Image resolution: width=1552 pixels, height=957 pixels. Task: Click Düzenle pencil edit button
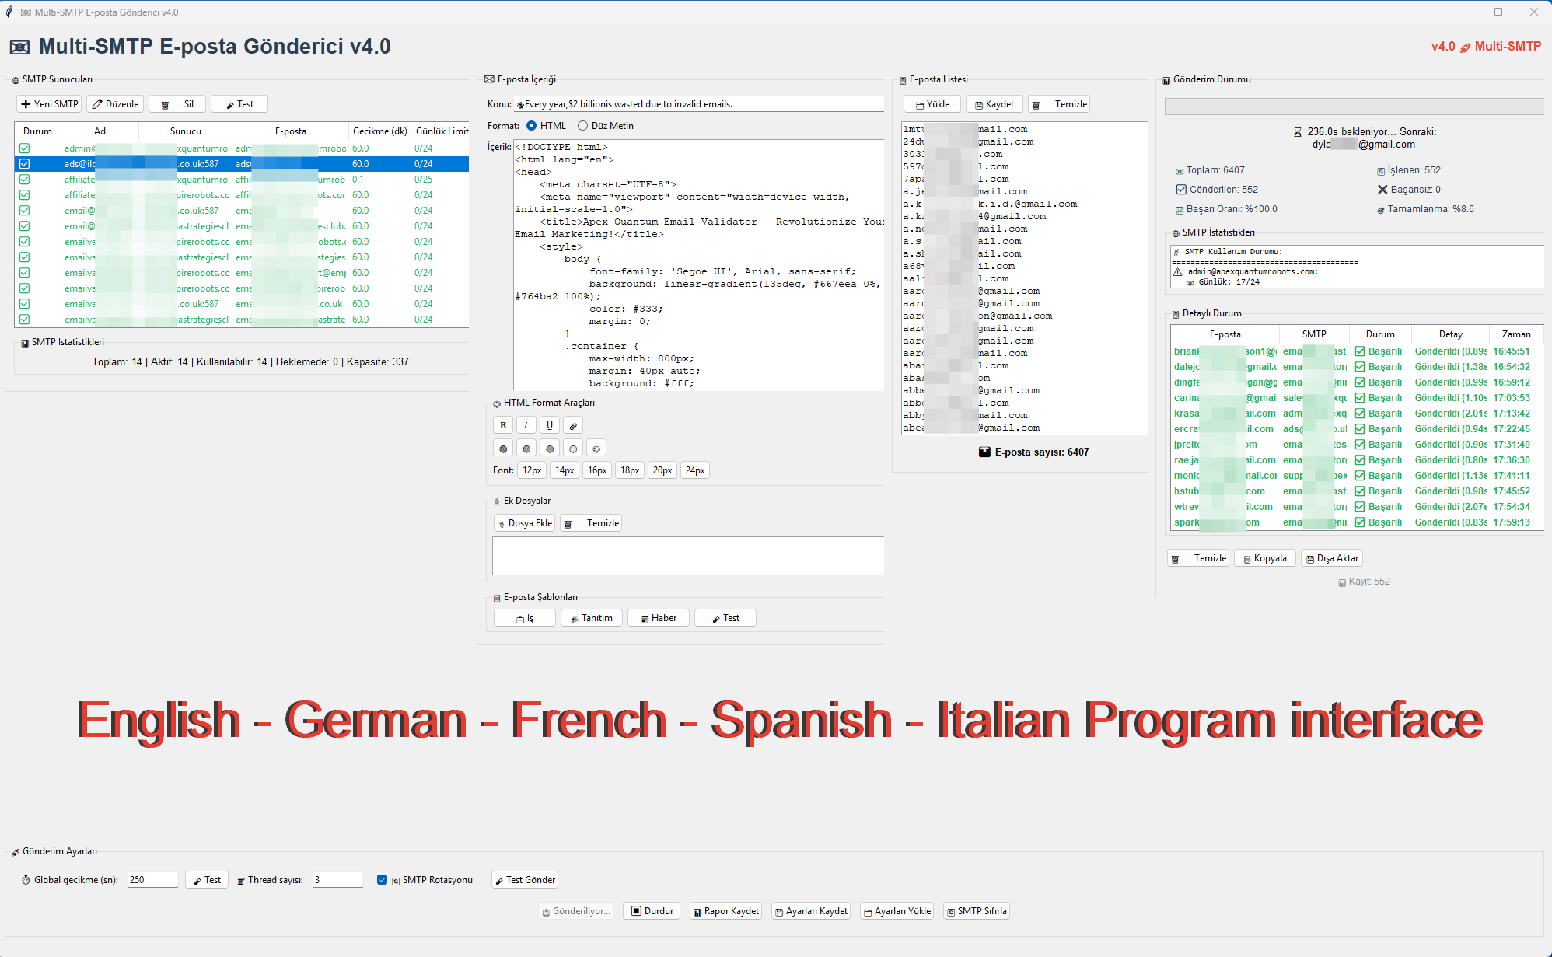pos(115,104)
